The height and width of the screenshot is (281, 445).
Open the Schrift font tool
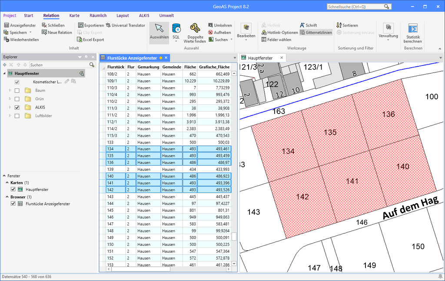click(308, 25)
